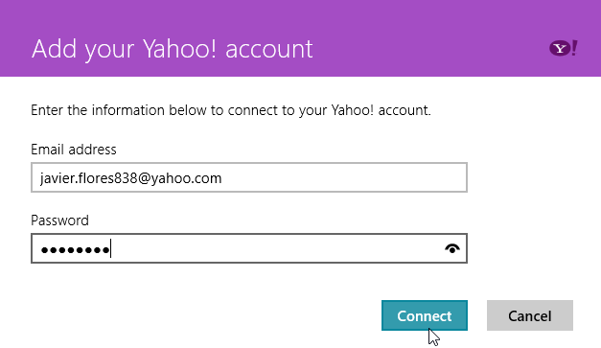Focus the Email address input field
The width and height of the screenshot is (601, 348).
point(249,177)
